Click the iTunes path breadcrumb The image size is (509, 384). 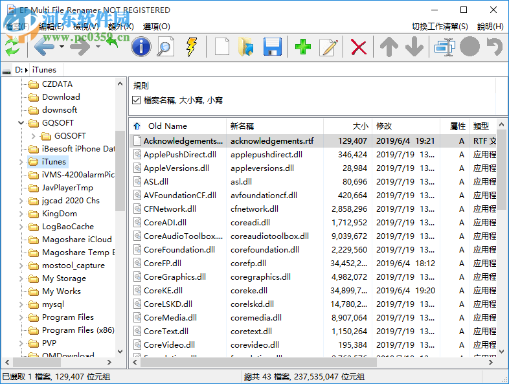[44, 70]
